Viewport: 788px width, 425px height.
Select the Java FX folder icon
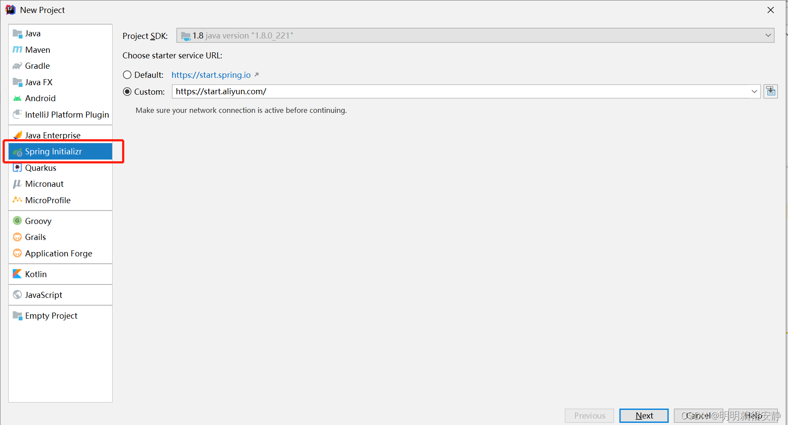click(17, 82)
